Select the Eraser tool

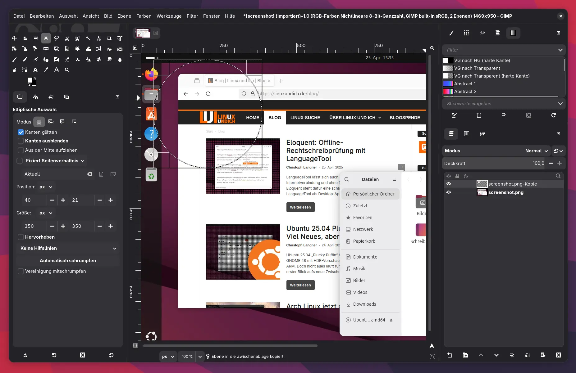point(67,59)
